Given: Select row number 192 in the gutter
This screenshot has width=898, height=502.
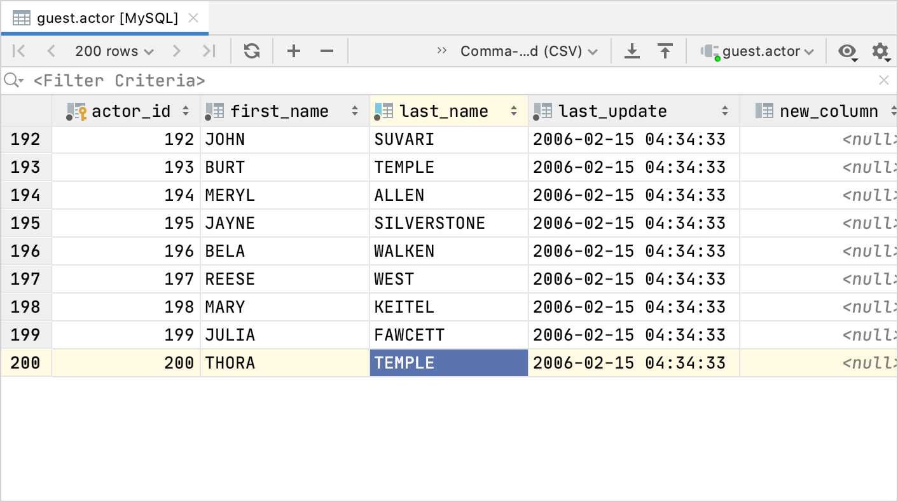Looking at the screenshot, I should [x=26, y=139].
